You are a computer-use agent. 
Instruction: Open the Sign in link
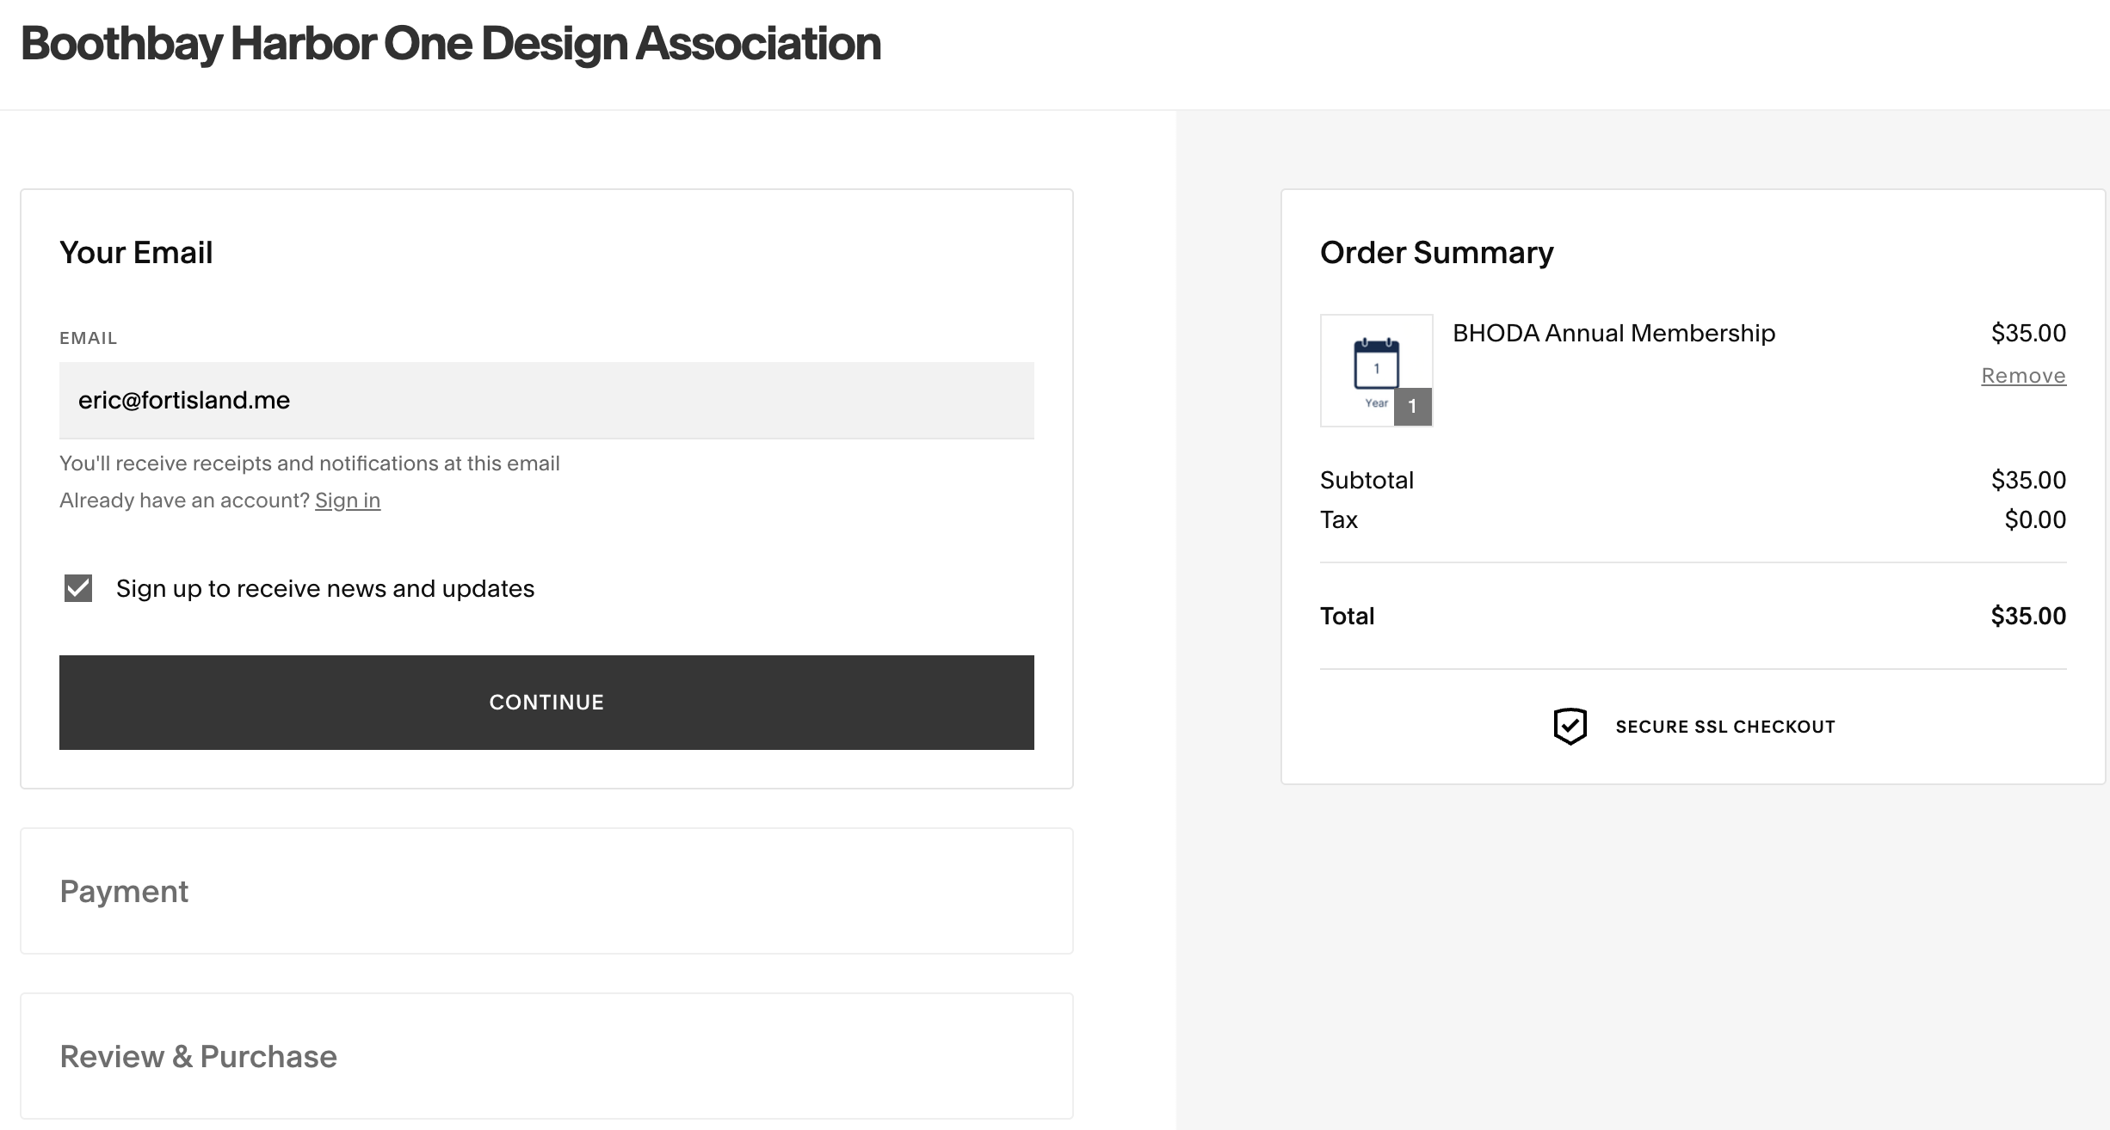tap(348, 501)
